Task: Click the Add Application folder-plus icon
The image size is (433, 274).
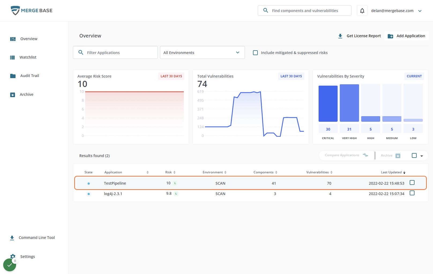Action: (390, 36)
